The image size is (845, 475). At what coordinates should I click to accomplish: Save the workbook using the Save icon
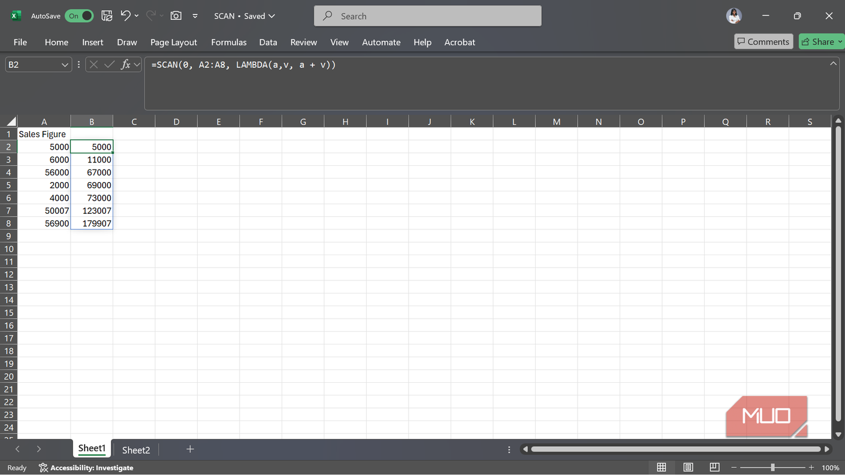click(107, 16)
